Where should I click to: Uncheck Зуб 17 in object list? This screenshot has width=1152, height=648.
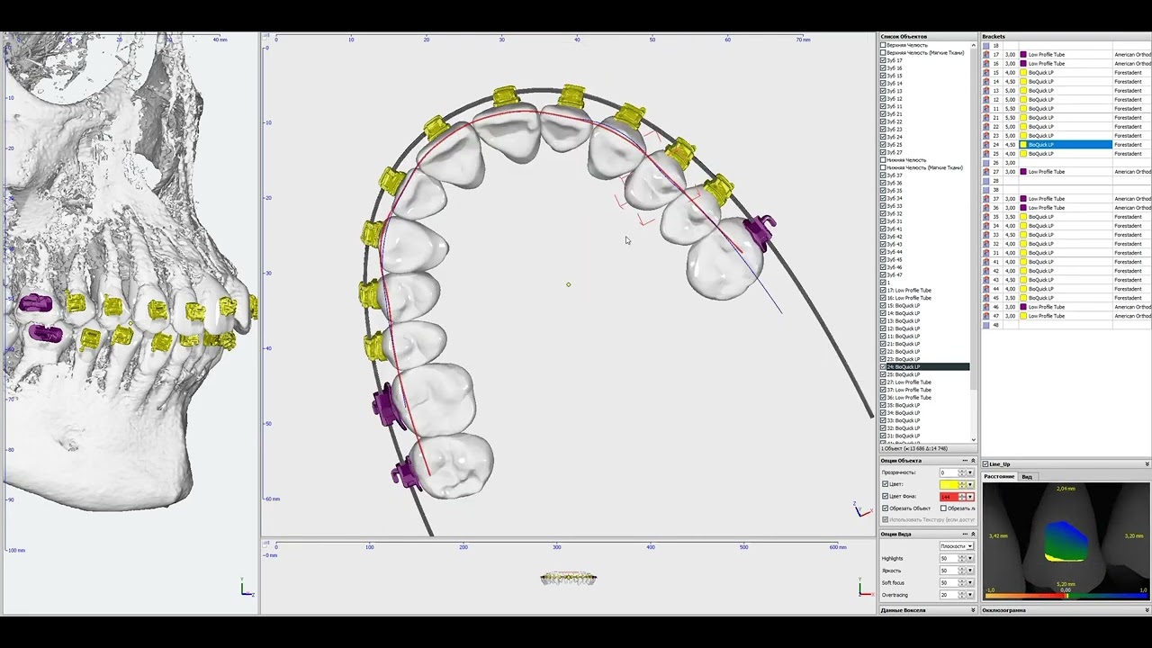[883, 60]
